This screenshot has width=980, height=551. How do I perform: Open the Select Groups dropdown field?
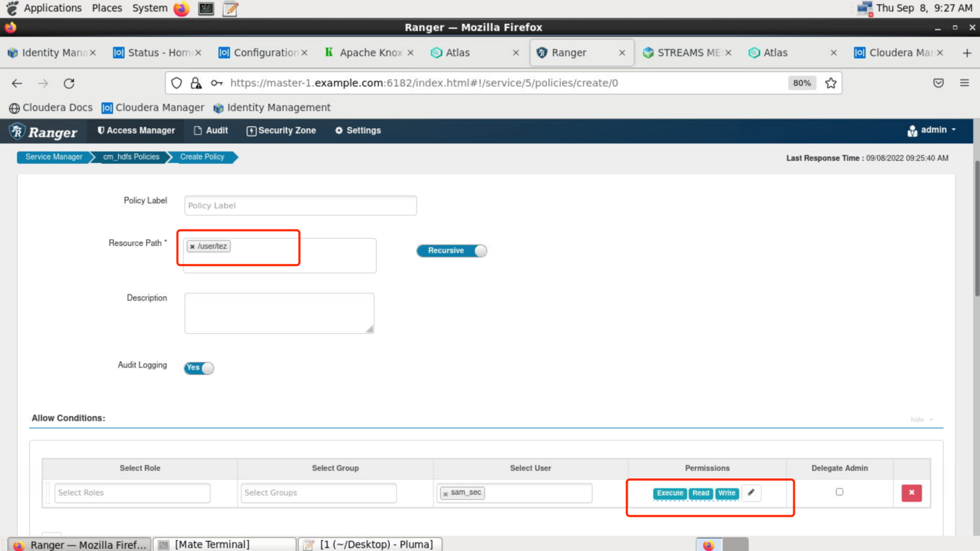[318, 493]
